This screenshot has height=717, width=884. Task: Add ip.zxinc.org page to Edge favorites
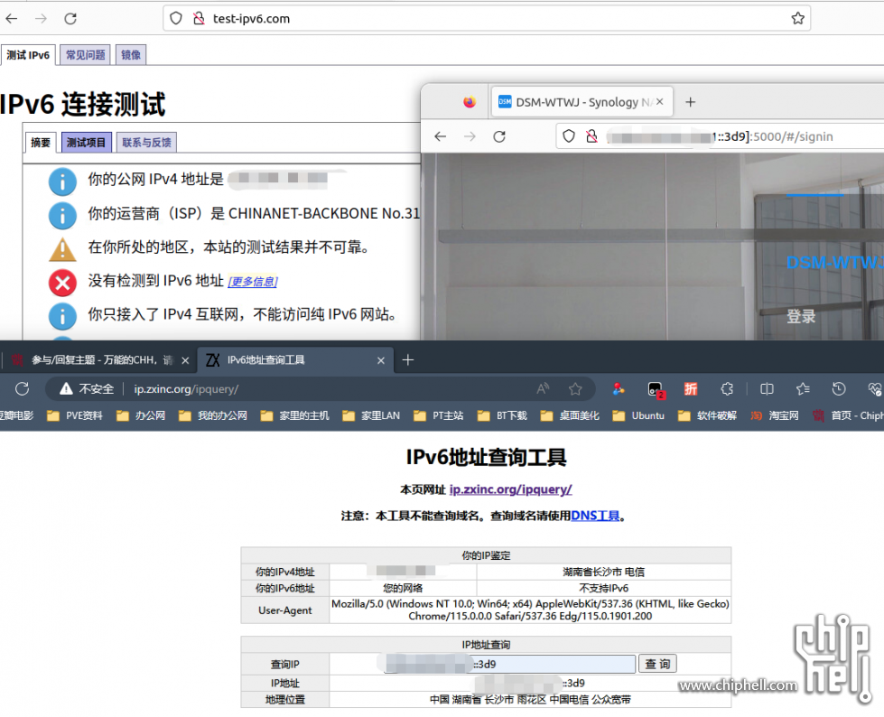coord(575,389)
